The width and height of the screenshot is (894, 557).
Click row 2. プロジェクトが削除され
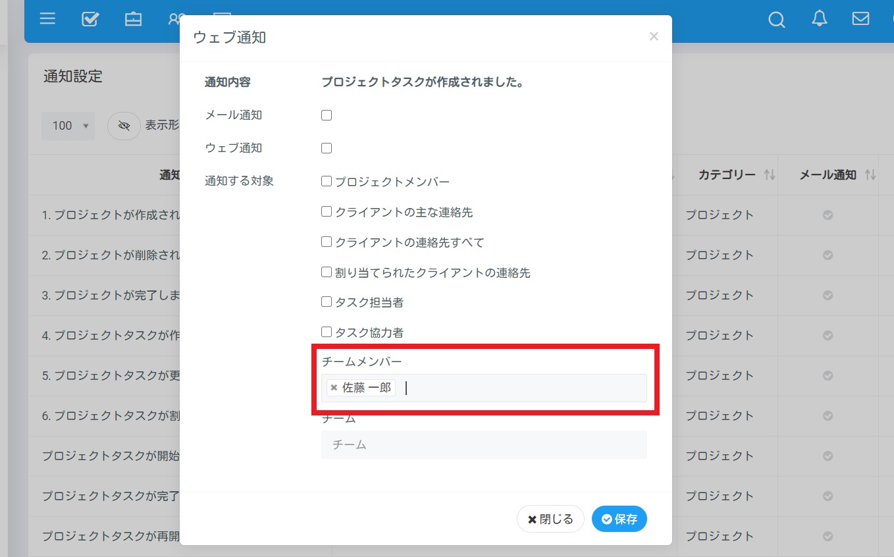pyautogui.click(x=111, y=255)
